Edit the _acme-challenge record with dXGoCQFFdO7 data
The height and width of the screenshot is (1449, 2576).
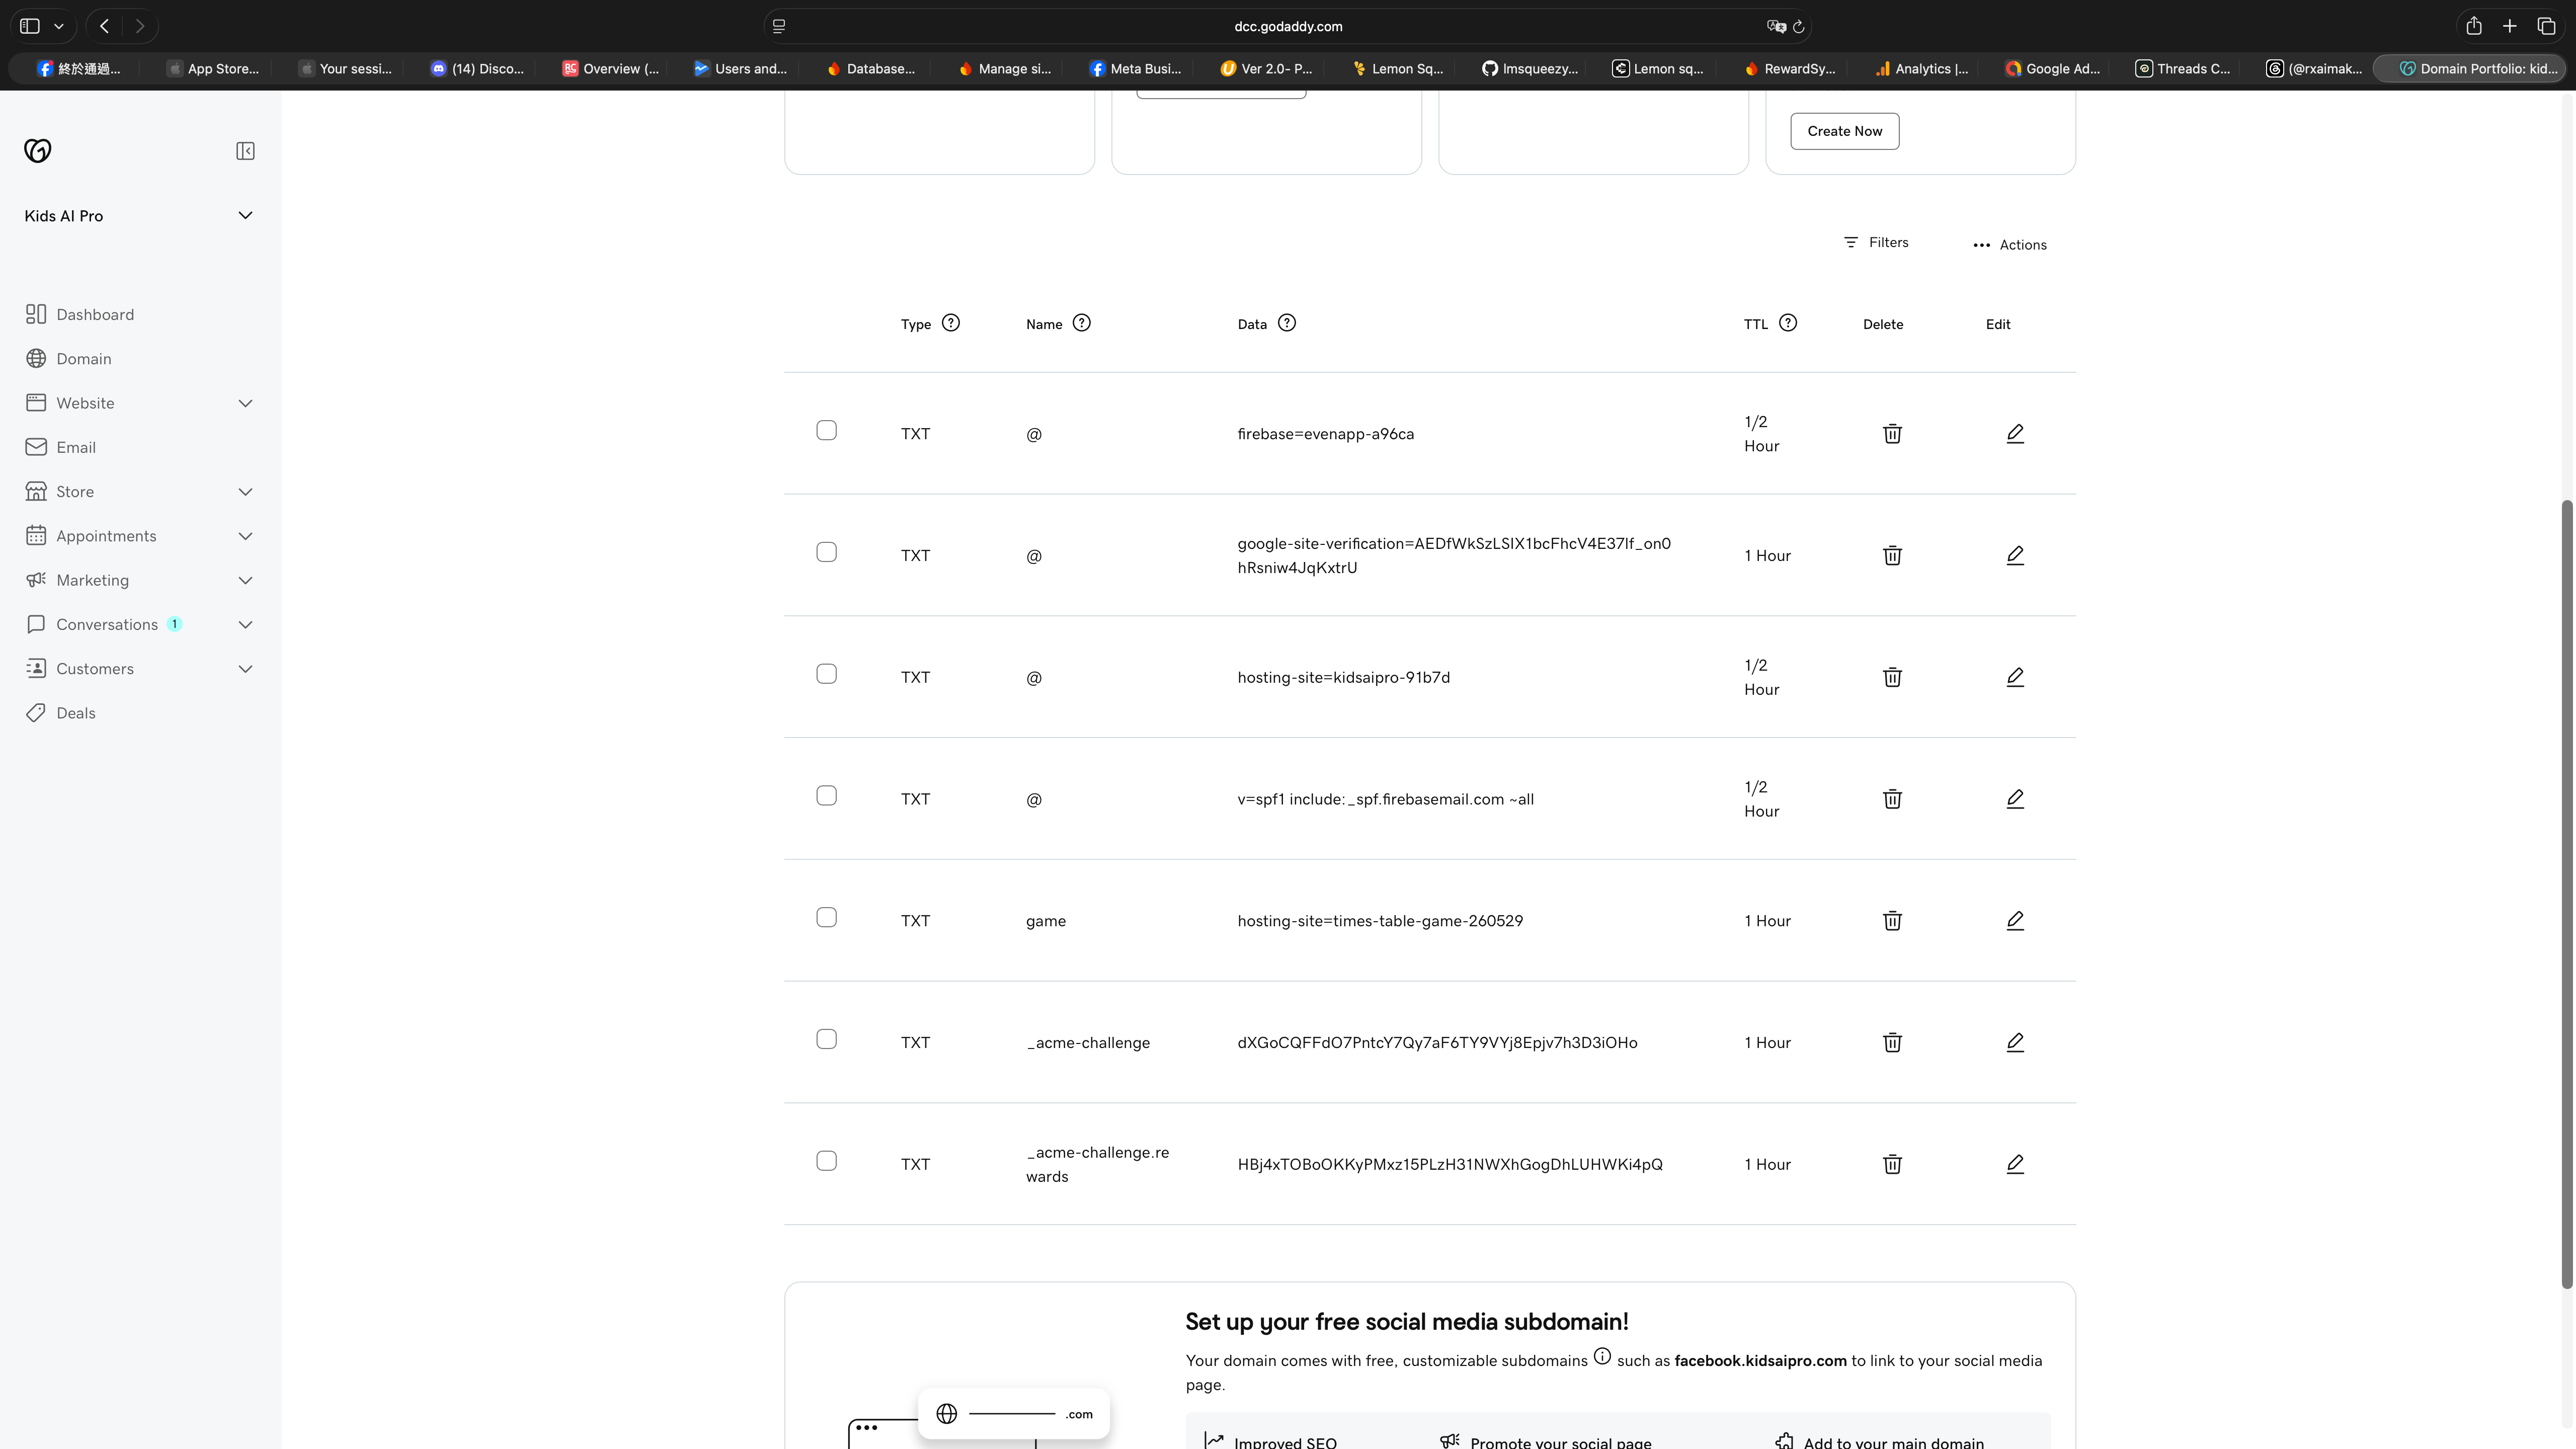[x=2015, y=1042]
